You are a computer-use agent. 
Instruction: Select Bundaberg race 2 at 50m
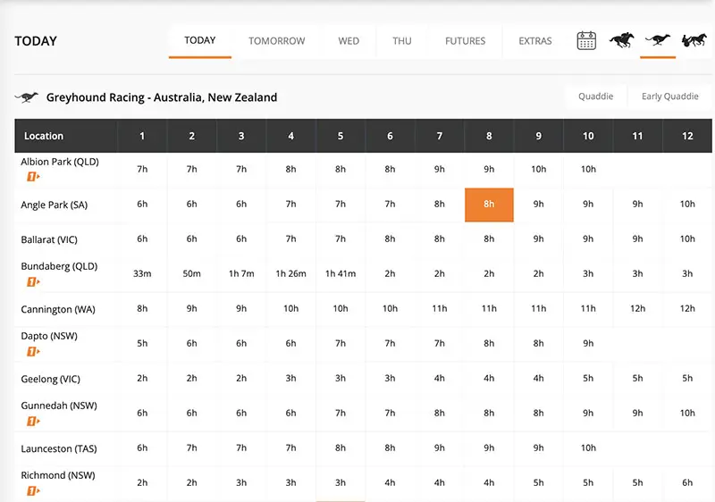coord(191,273)
